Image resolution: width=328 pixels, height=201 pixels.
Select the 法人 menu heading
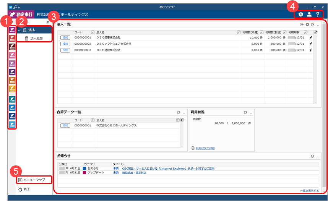pyautogui.click(x=35, y=30)
